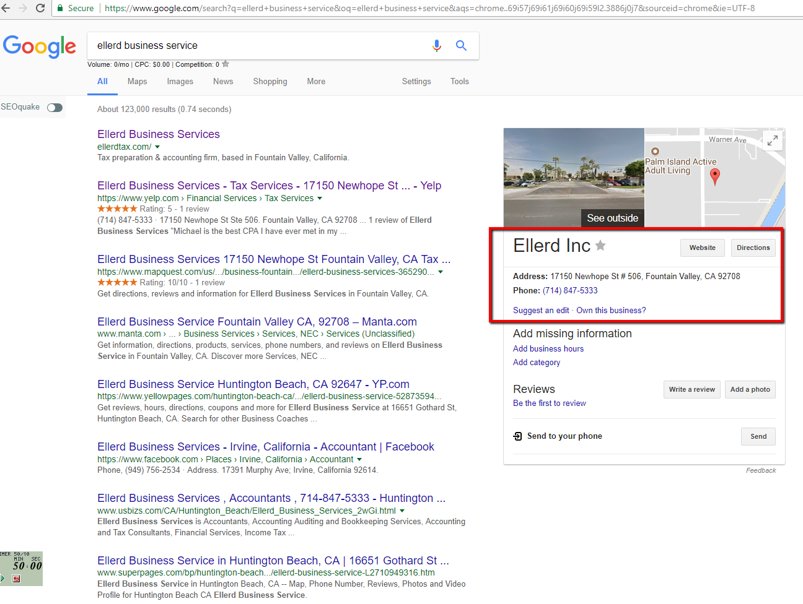Click the Palm Island Active Adult Living marker
The height and width of the screenshot is (604, 803).
[655, 151]
